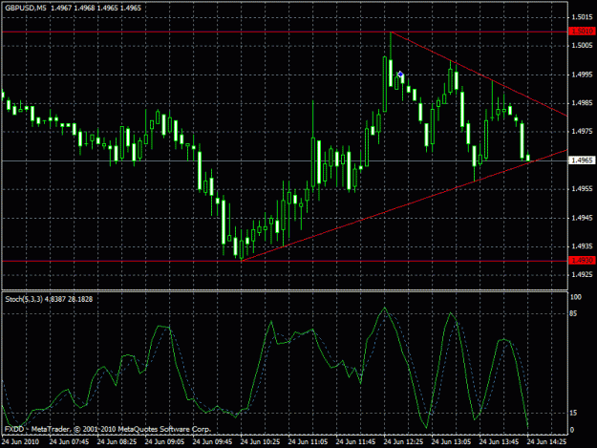Click the stochastic 100 scale label
597x448 pixels.
[x=576, y=297]
